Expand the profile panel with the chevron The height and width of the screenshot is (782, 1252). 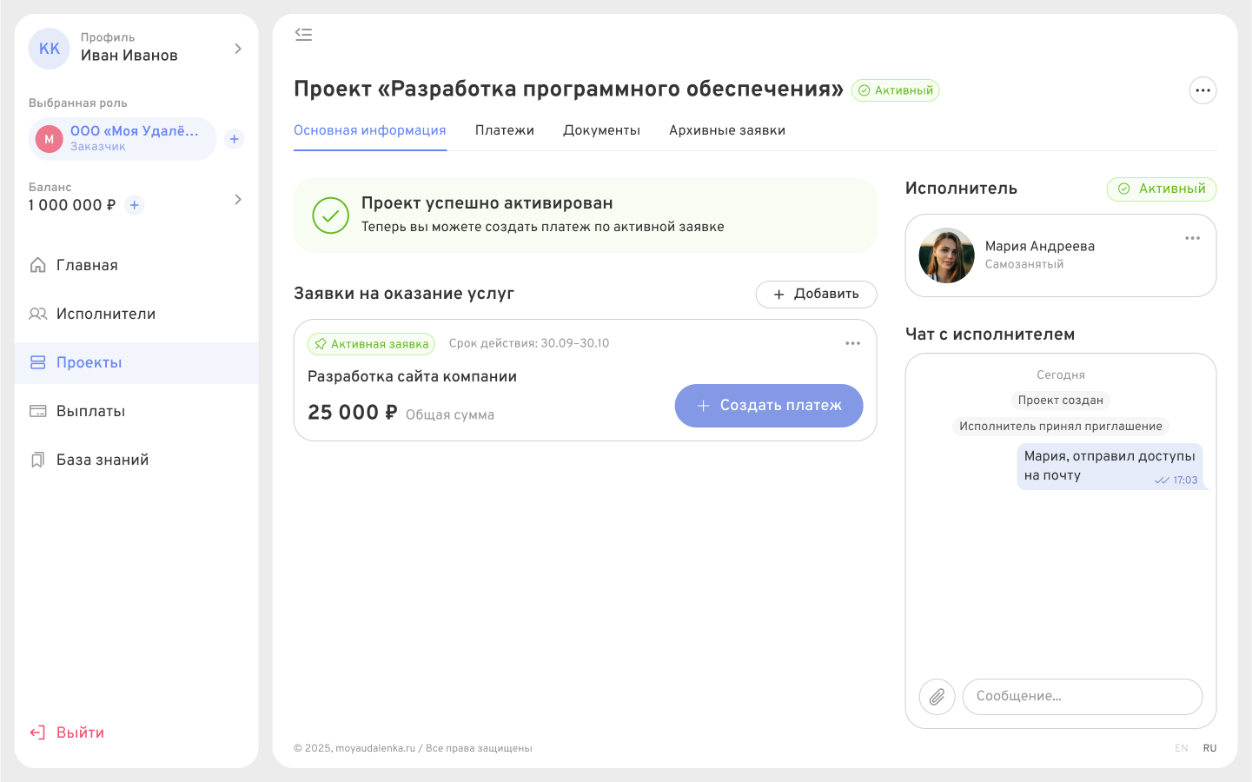[238, 49]
